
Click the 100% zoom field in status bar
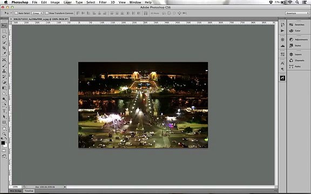[x=15, y=187]
